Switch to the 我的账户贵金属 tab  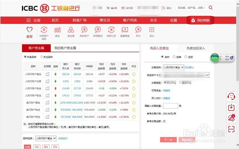[65, 48]
